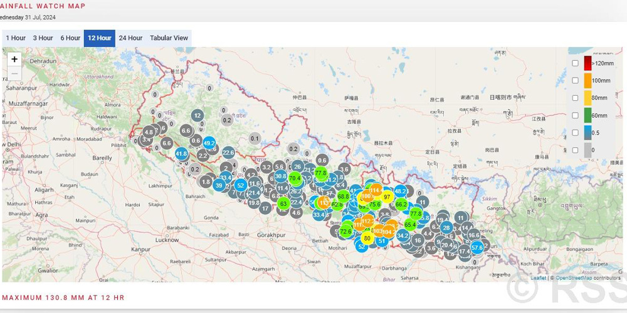The image size is (627, 313).
Task: Enable the >120mm legend checkbox
Action: click(575, 63)
